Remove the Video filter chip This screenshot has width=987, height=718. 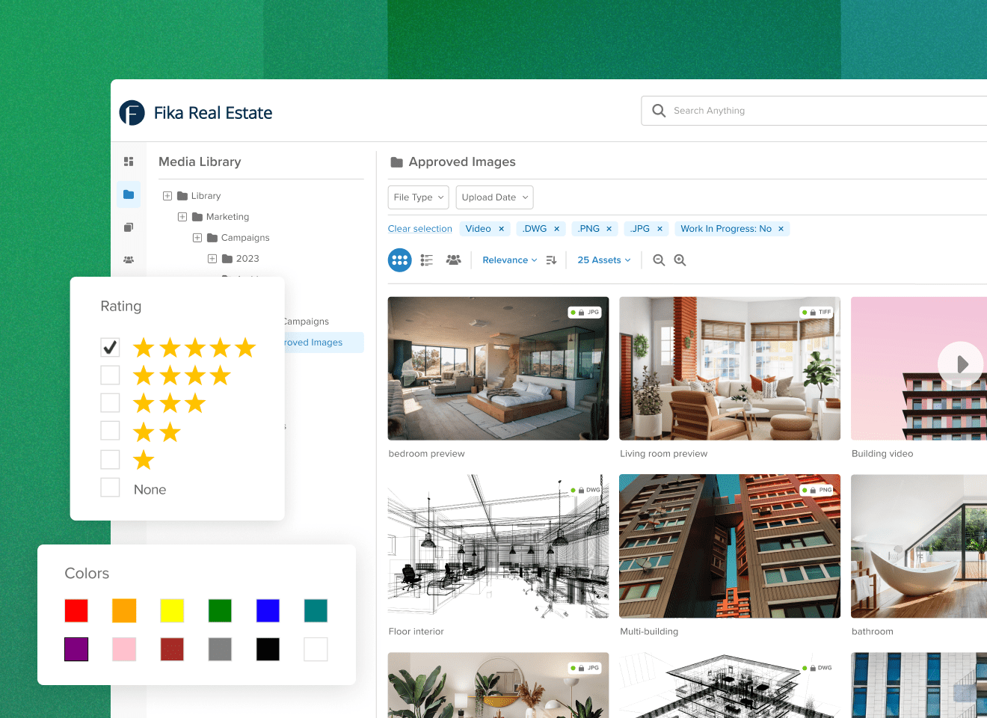(x=502, y=229)
